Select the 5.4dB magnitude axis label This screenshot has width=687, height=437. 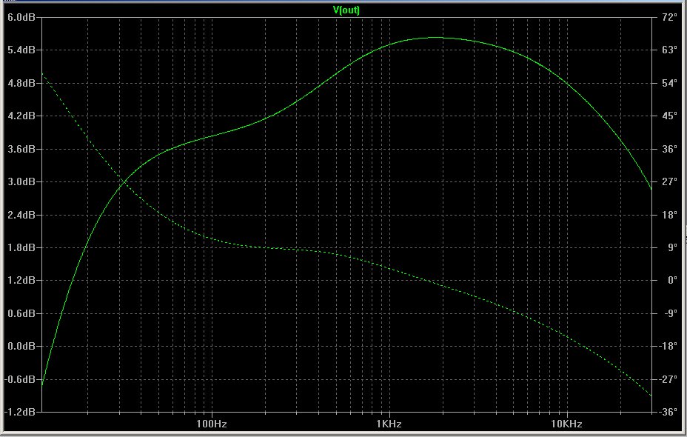coord(21,50)
